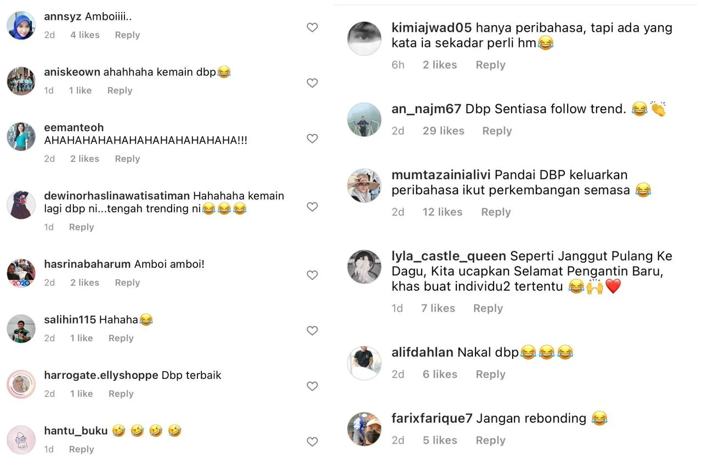Heart hantu_buku's emoji comment

coord(312,442)
